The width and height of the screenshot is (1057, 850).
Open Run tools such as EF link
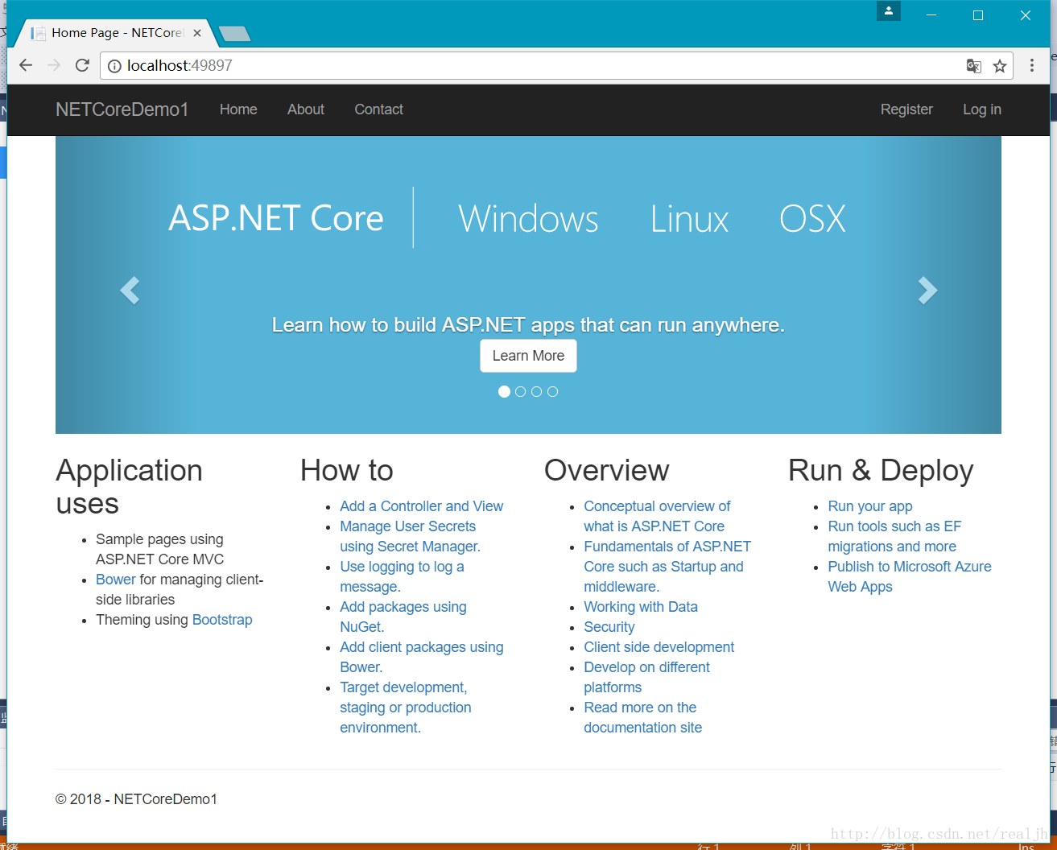click(894, 536)
